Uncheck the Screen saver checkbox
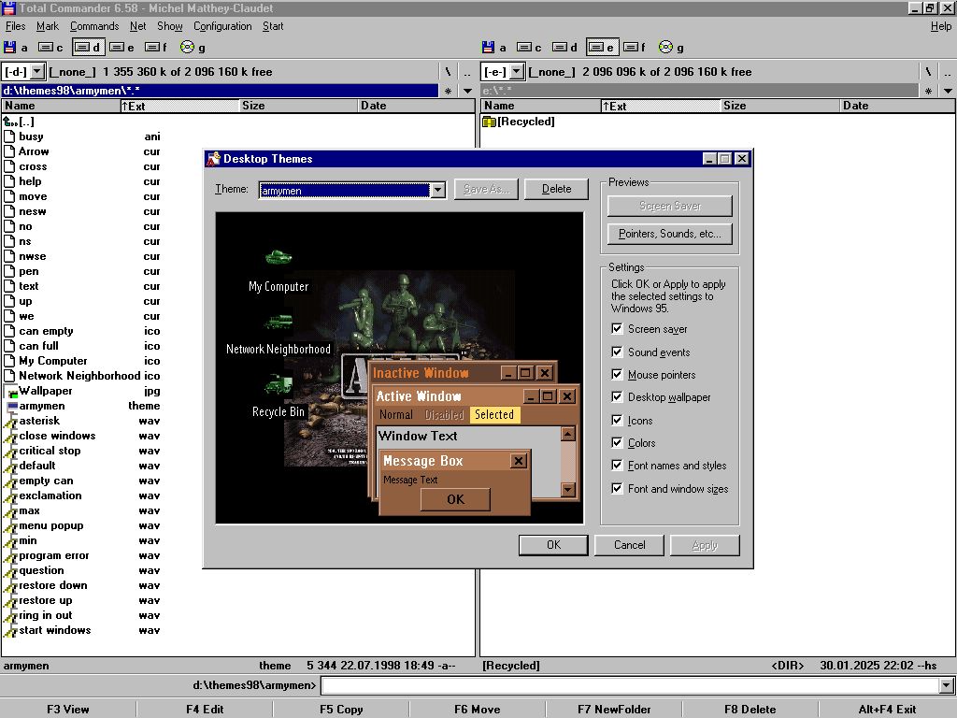Viewport: 957px width, 718px height. [x=617, y=329]
